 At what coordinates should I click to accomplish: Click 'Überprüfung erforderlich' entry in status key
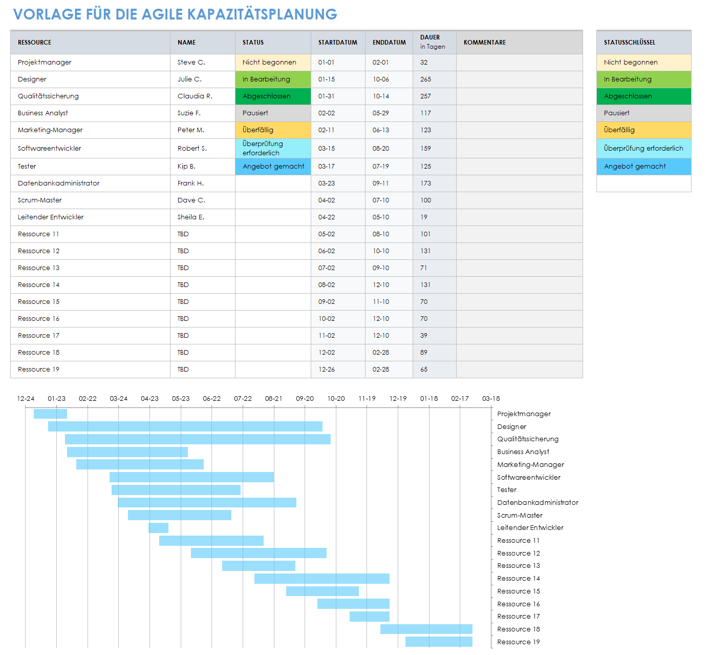[643, 148]
